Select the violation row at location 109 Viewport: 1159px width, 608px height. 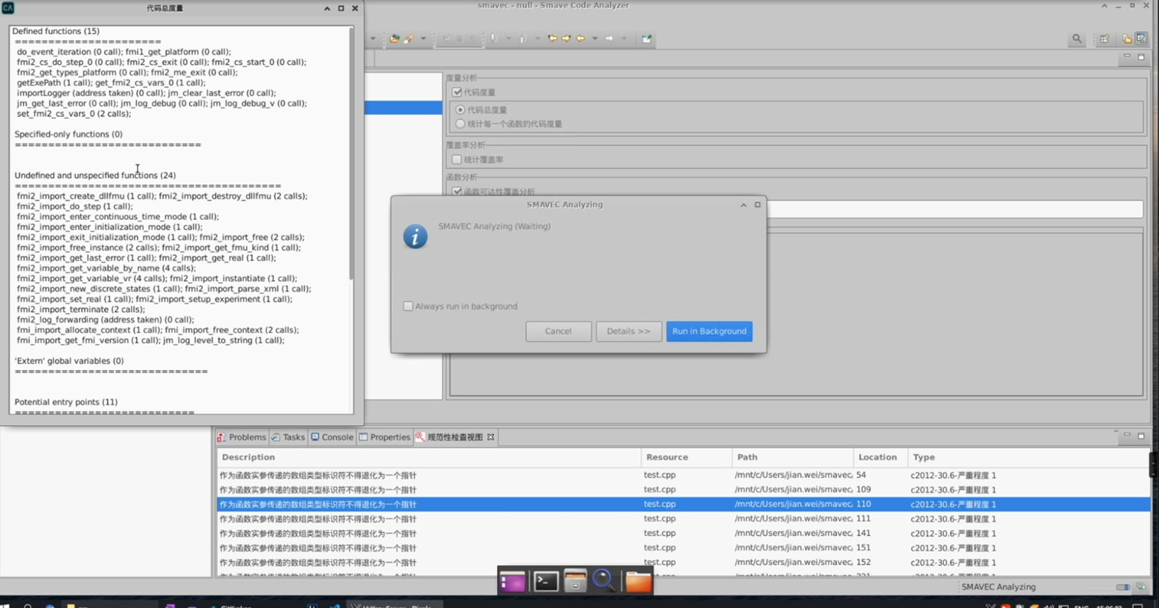point(683,490)
